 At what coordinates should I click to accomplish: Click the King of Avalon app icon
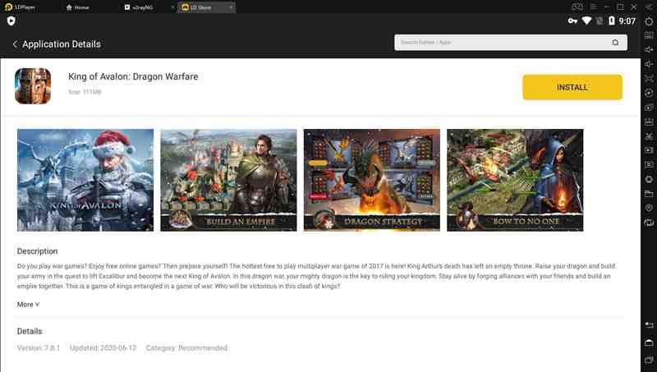33,86
